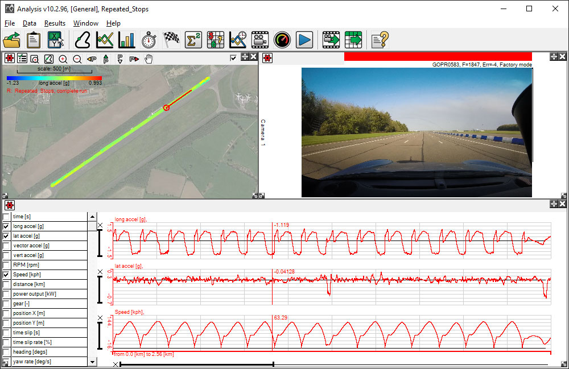This screenshot has height=369, width=569.
Task: Paste data using clipboard icon
Action: [32, 40]
